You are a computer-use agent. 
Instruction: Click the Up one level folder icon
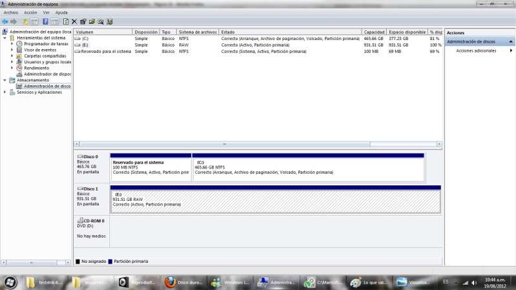[x=25, y=21]
